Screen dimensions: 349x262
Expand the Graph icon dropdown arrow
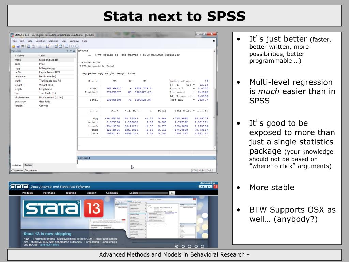43,46
